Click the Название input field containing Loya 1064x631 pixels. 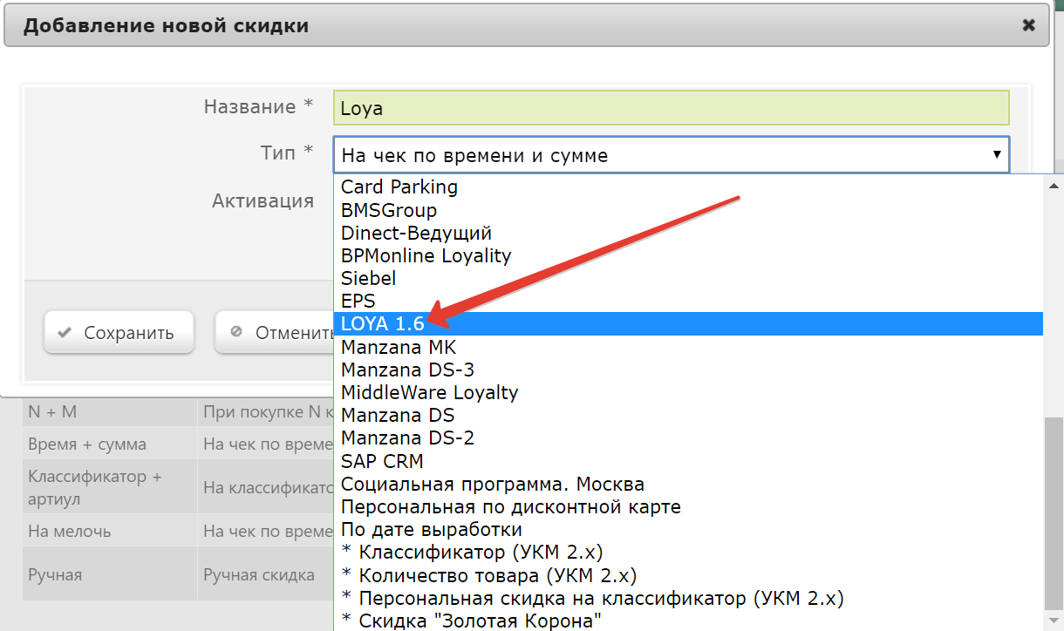point(671,108)
